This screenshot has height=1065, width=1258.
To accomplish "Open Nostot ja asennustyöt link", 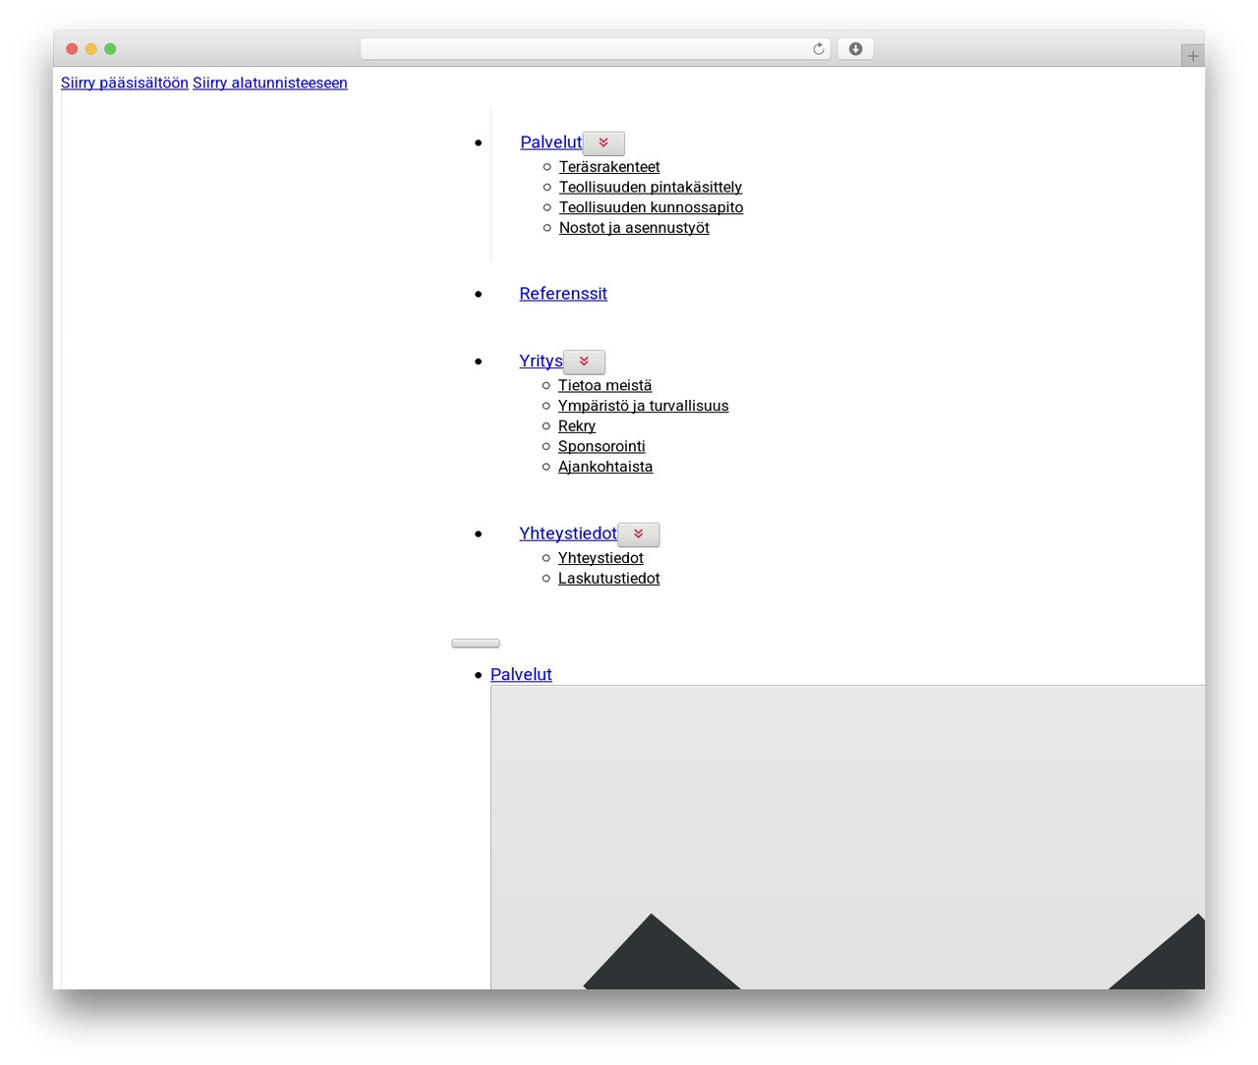I will (x=634, y=228).
